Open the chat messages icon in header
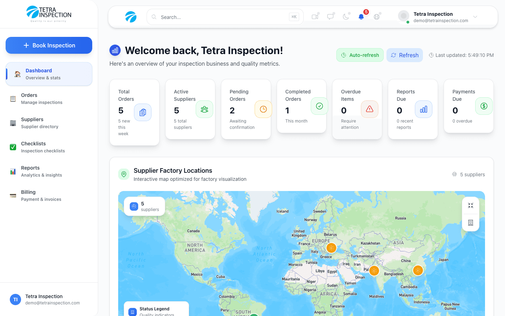 click(330, 17)
